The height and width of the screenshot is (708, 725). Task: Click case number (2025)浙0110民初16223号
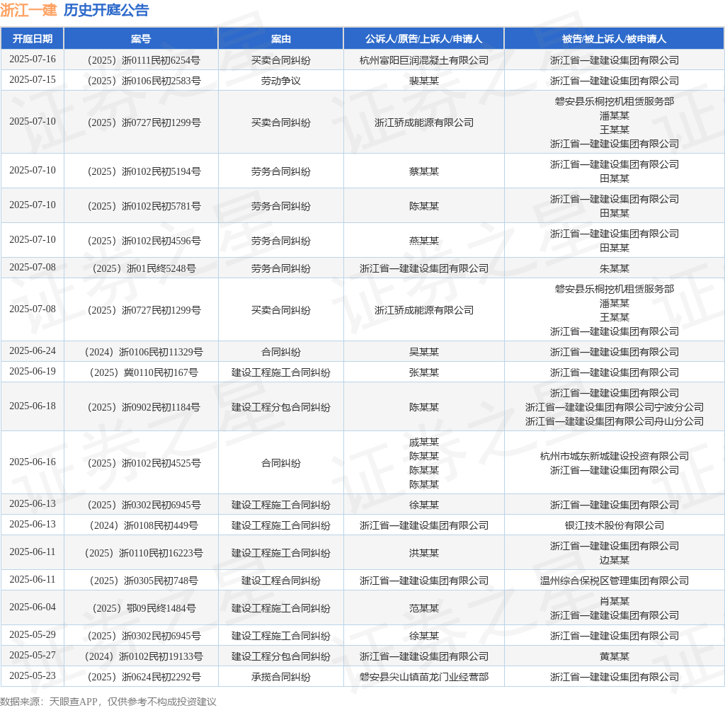click(144, 553)
